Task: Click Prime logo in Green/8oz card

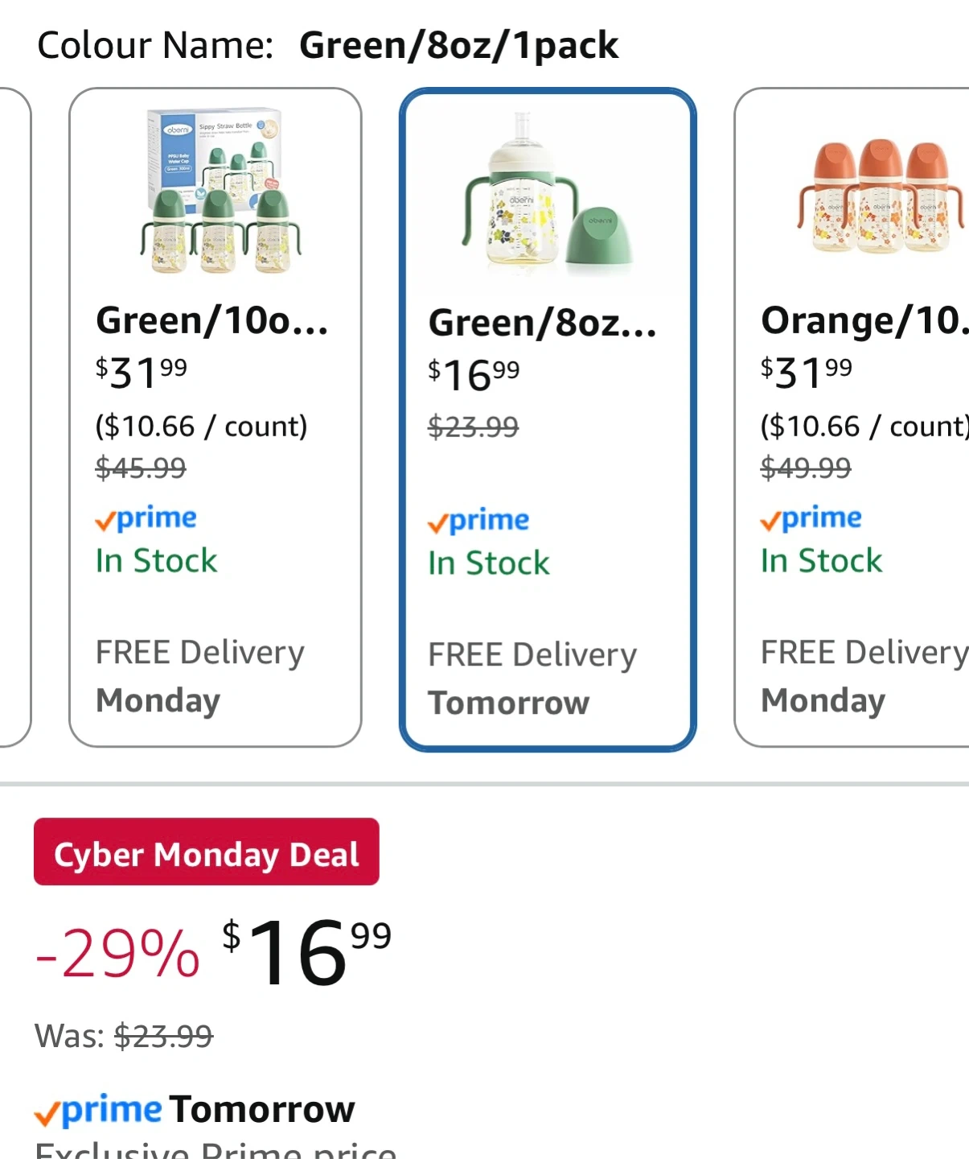Action: pyautogui.click(x=478, y=522)
